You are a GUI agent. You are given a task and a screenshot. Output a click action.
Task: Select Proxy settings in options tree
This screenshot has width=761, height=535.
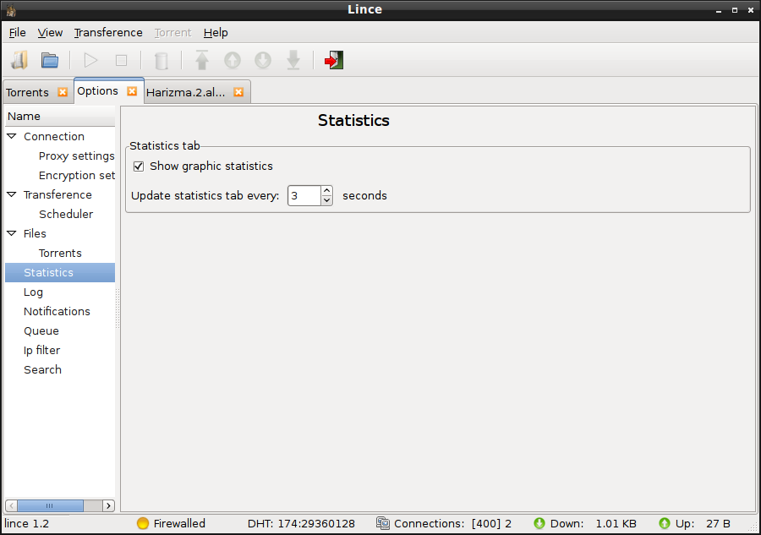[77, 156]
